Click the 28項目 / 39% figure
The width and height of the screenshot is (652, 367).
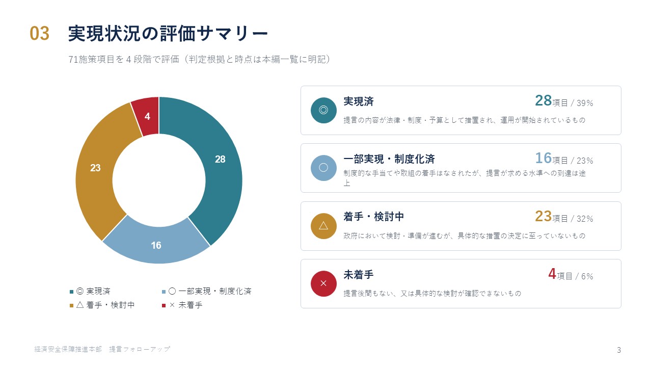pos(564,101)
